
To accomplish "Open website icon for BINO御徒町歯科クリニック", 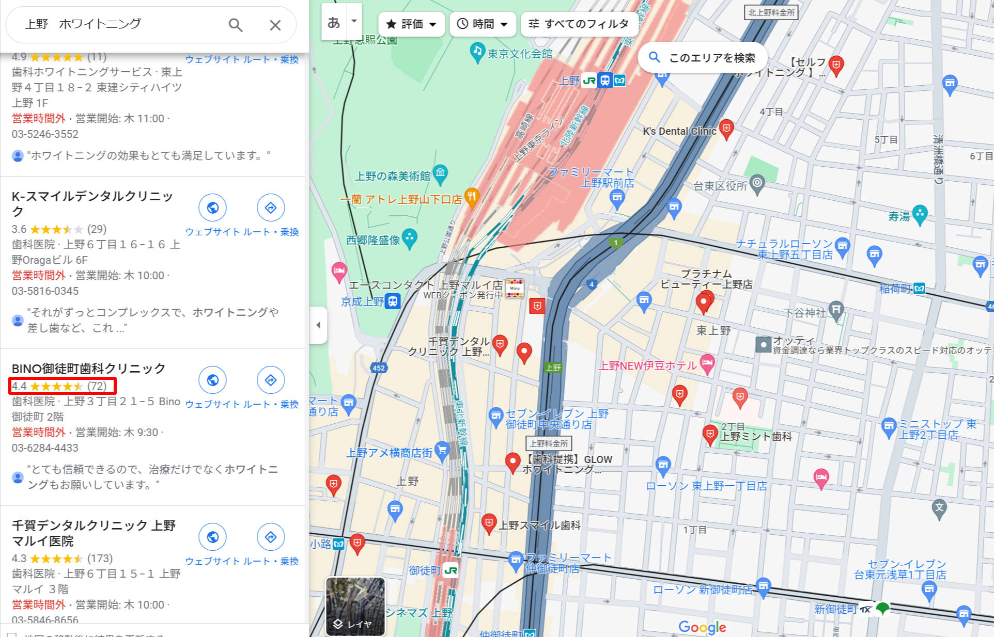I will click(x=212, y=380).
